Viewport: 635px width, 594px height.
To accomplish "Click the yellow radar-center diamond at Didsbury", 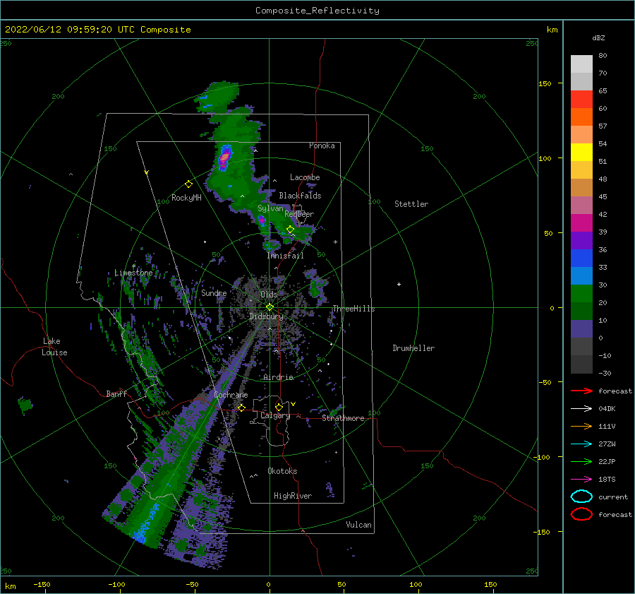I will [x=270, y=307].
